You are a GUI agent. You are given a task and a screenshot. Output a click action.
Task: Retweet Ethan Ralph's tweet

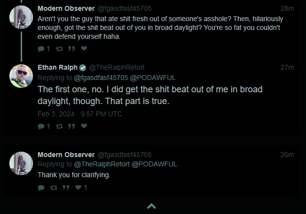point(59,126)
